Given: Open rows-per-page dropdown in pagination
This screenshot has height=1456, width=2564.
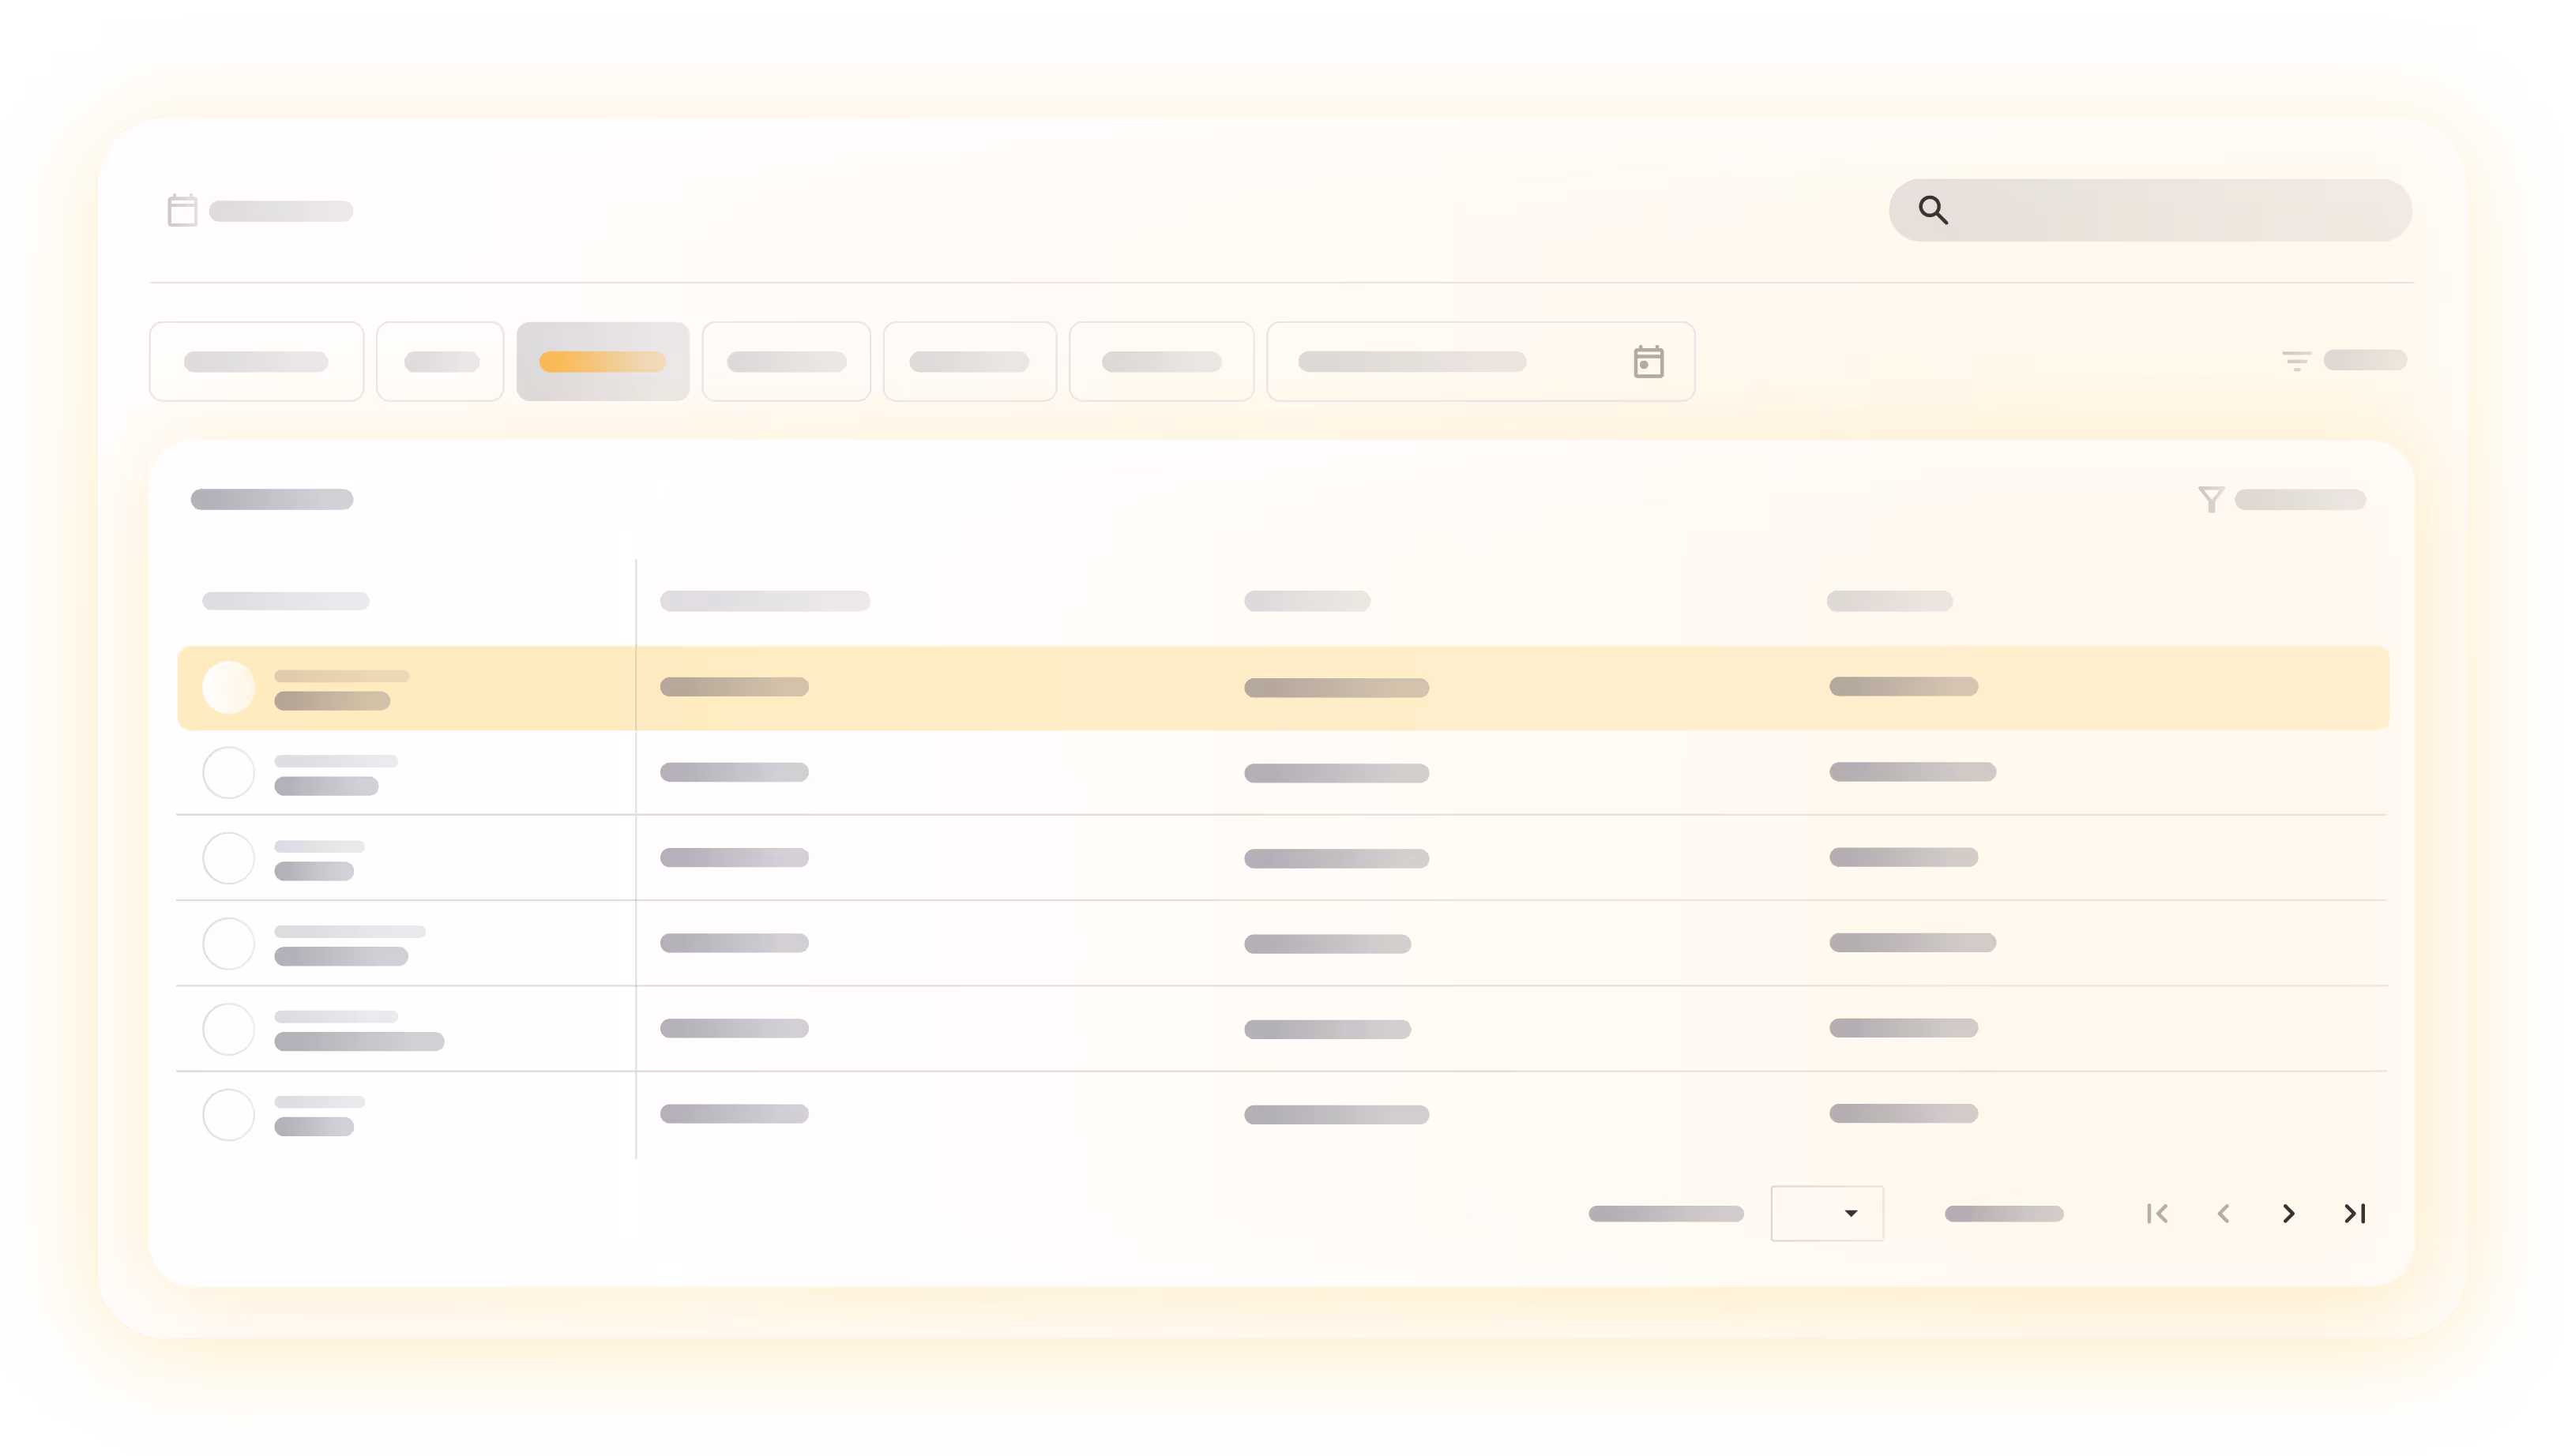Looking at the screenshot, I should pos(1827,1213).
